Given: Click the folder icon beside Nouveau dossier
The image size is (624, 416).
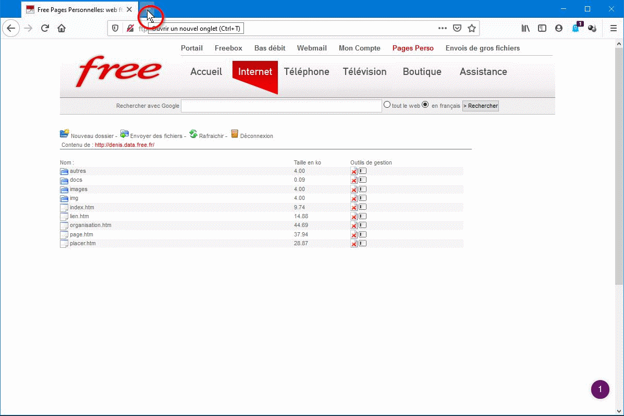Looking at the screenshot, I should [x=65, y=133].
